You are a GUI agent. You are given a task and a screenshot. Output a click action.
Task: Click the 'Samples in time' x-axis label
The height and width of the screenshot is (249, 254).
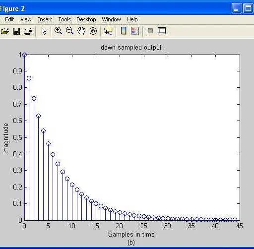click(131, 234)
